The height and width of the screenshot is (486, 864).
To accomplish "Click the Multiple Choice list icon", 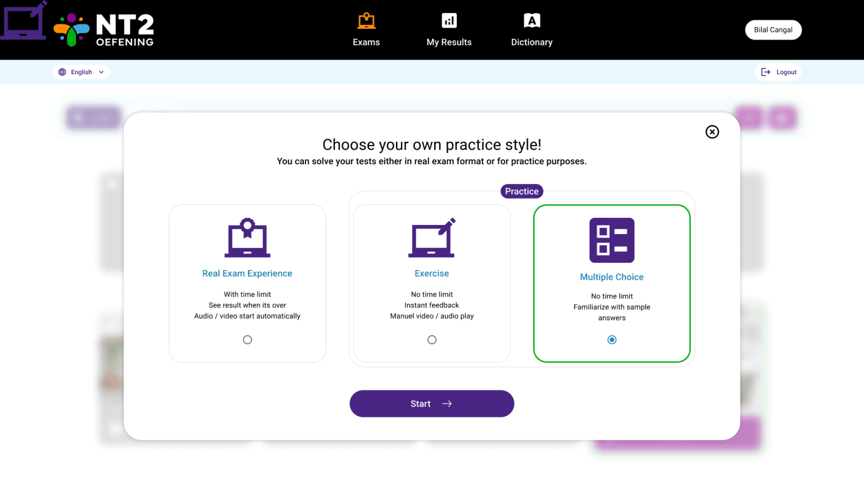I will pyautogui.click(x=611, y=240).
